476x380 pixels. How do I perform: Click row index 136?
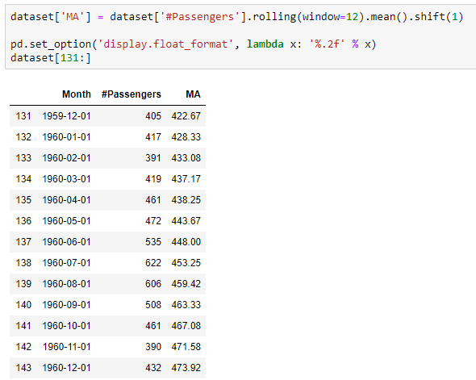(23, 220)
